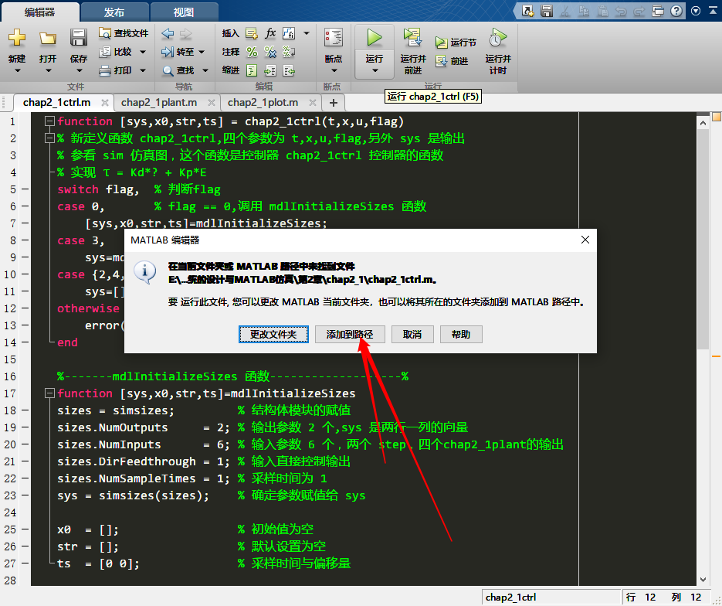This screenshot has height=606, width=722.
Task: Click the fi fixed-point icon
Action: [x=289, y=33]
